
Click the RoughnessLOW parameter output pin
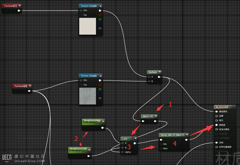[88, 156]
